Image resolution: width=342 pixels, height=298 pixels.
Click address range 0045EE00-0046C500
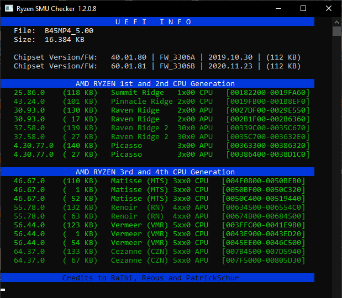tap(263, 243)
